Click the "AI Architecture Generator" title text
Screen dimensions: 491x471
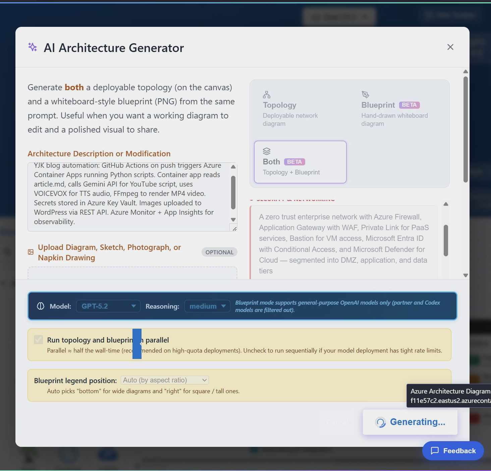tap(114, 48)
